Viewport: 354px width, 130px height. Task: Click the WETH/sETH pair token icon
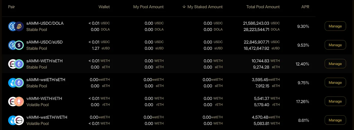(x=16, y=64)
